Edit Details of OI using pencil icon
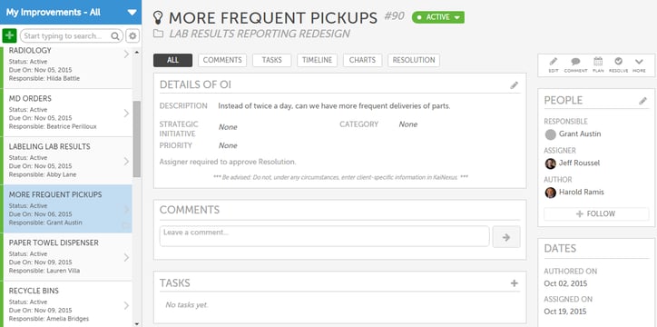The width and height of the screenshot is (657, 327). pyautogui.click(x=515, y=85)
